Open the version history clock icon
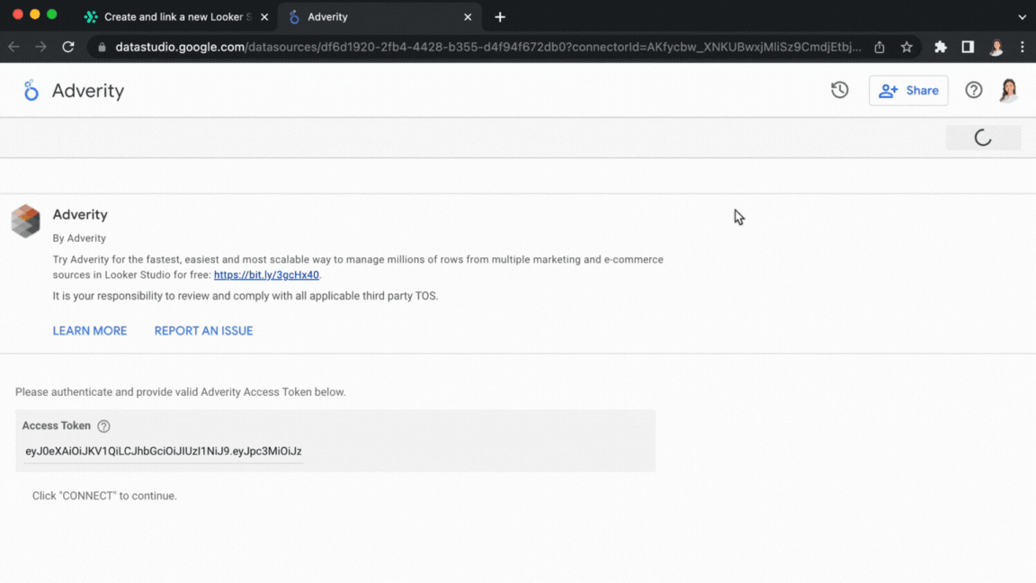This screenshot has width=1036, height=583. pos(840,90)
